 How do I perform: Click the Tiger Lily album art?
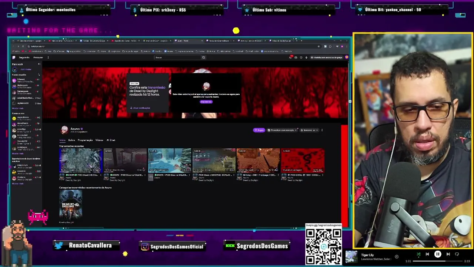351,257
